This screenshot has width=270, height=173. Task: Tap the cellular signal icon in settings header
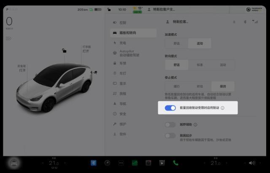tap(255, 22)
